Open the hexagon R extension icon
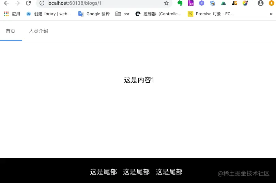This screenshot has width=276, height=183. pos(202,3)
